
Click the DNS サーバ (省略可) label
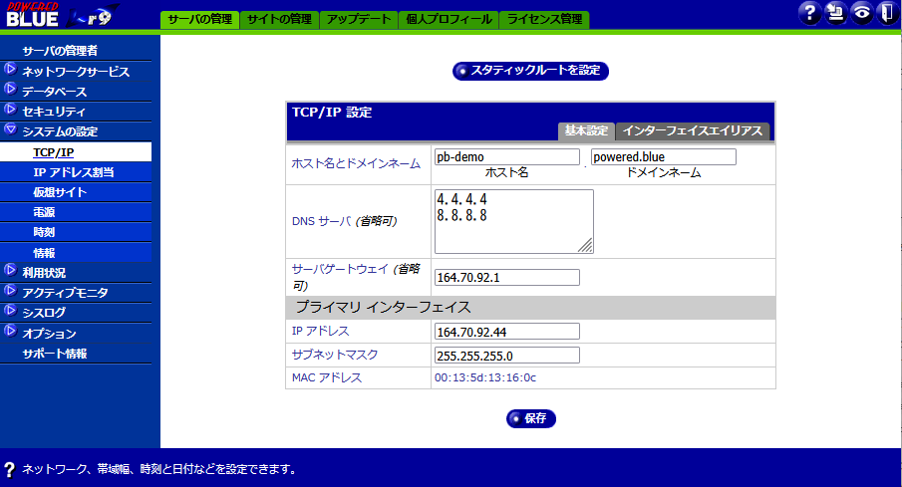[345, 221]
